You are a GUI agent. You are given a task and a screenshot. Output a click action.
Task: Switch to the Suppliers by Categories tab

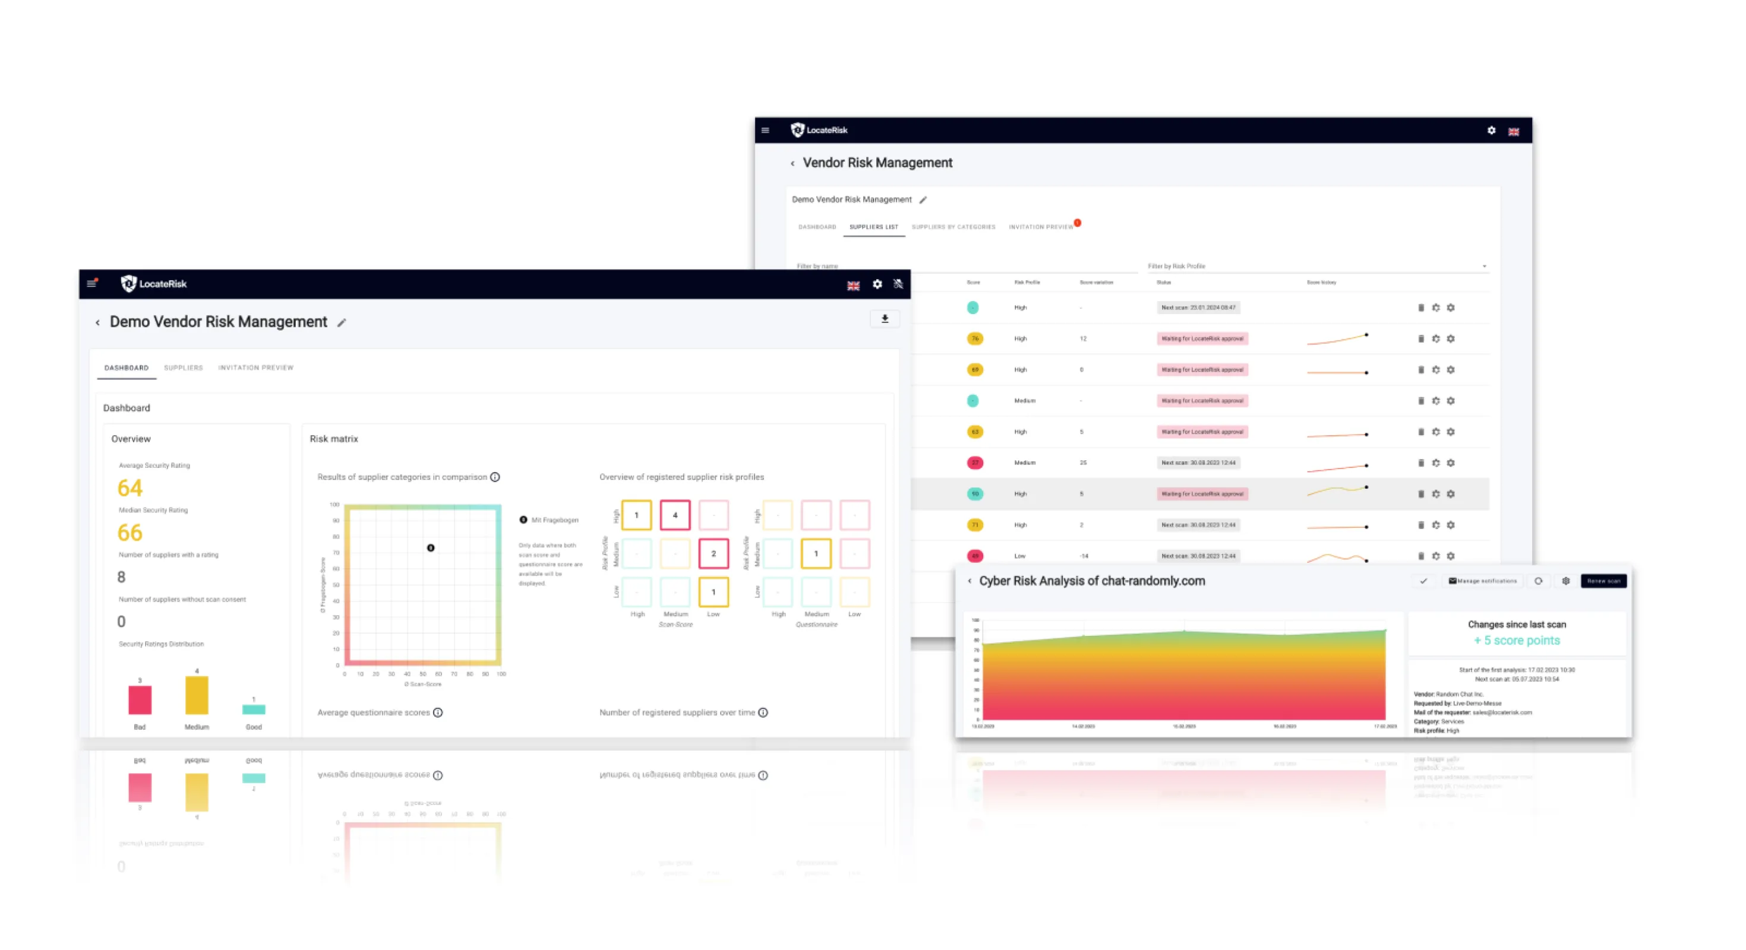pos(953,226)
